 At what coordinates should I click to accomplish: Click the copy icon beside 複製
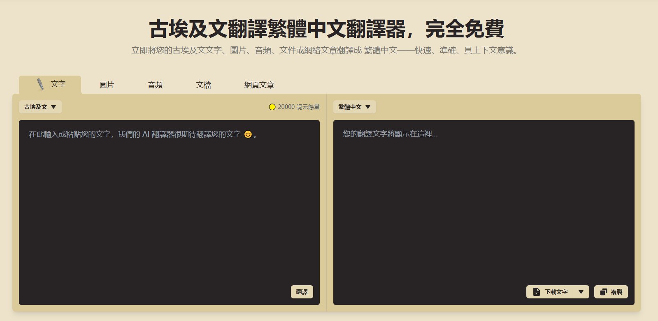(x=603, y=292)
